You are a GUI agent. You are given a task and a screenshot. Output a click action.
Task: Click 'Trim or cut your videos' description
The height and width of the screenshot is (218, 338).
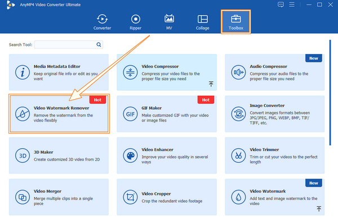(283, 159)
